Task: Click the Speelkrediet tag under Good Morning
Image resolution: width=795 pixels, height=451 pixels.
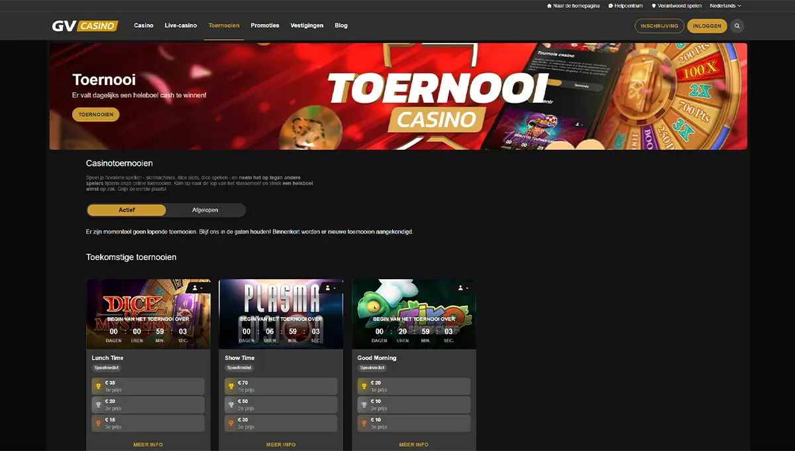Action: pos(372,367)
